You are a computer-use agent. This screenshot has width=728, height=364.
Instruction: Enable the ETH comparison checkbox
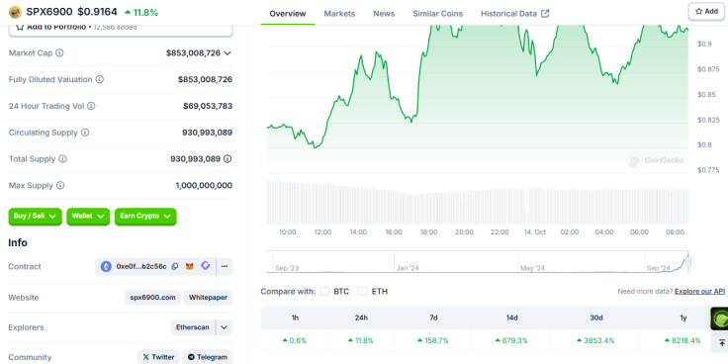click(x=363, y=292)
